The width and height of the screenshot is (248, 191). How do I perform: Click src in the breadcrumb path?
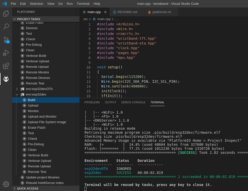click(x=86, y=19)
